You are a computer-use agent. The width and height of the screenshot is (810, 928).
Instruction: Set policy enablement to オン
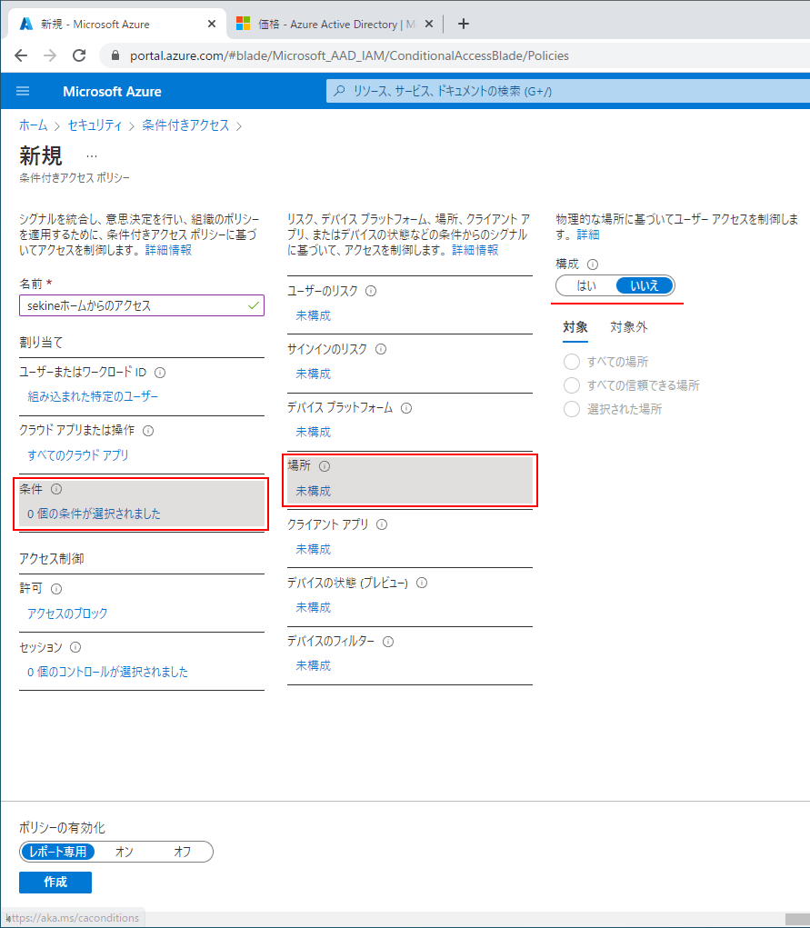(x=122, y=852)
